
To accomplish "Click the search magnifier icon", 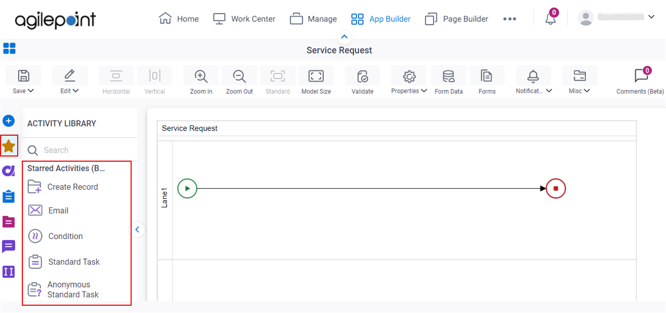I will tap(33, 150).
